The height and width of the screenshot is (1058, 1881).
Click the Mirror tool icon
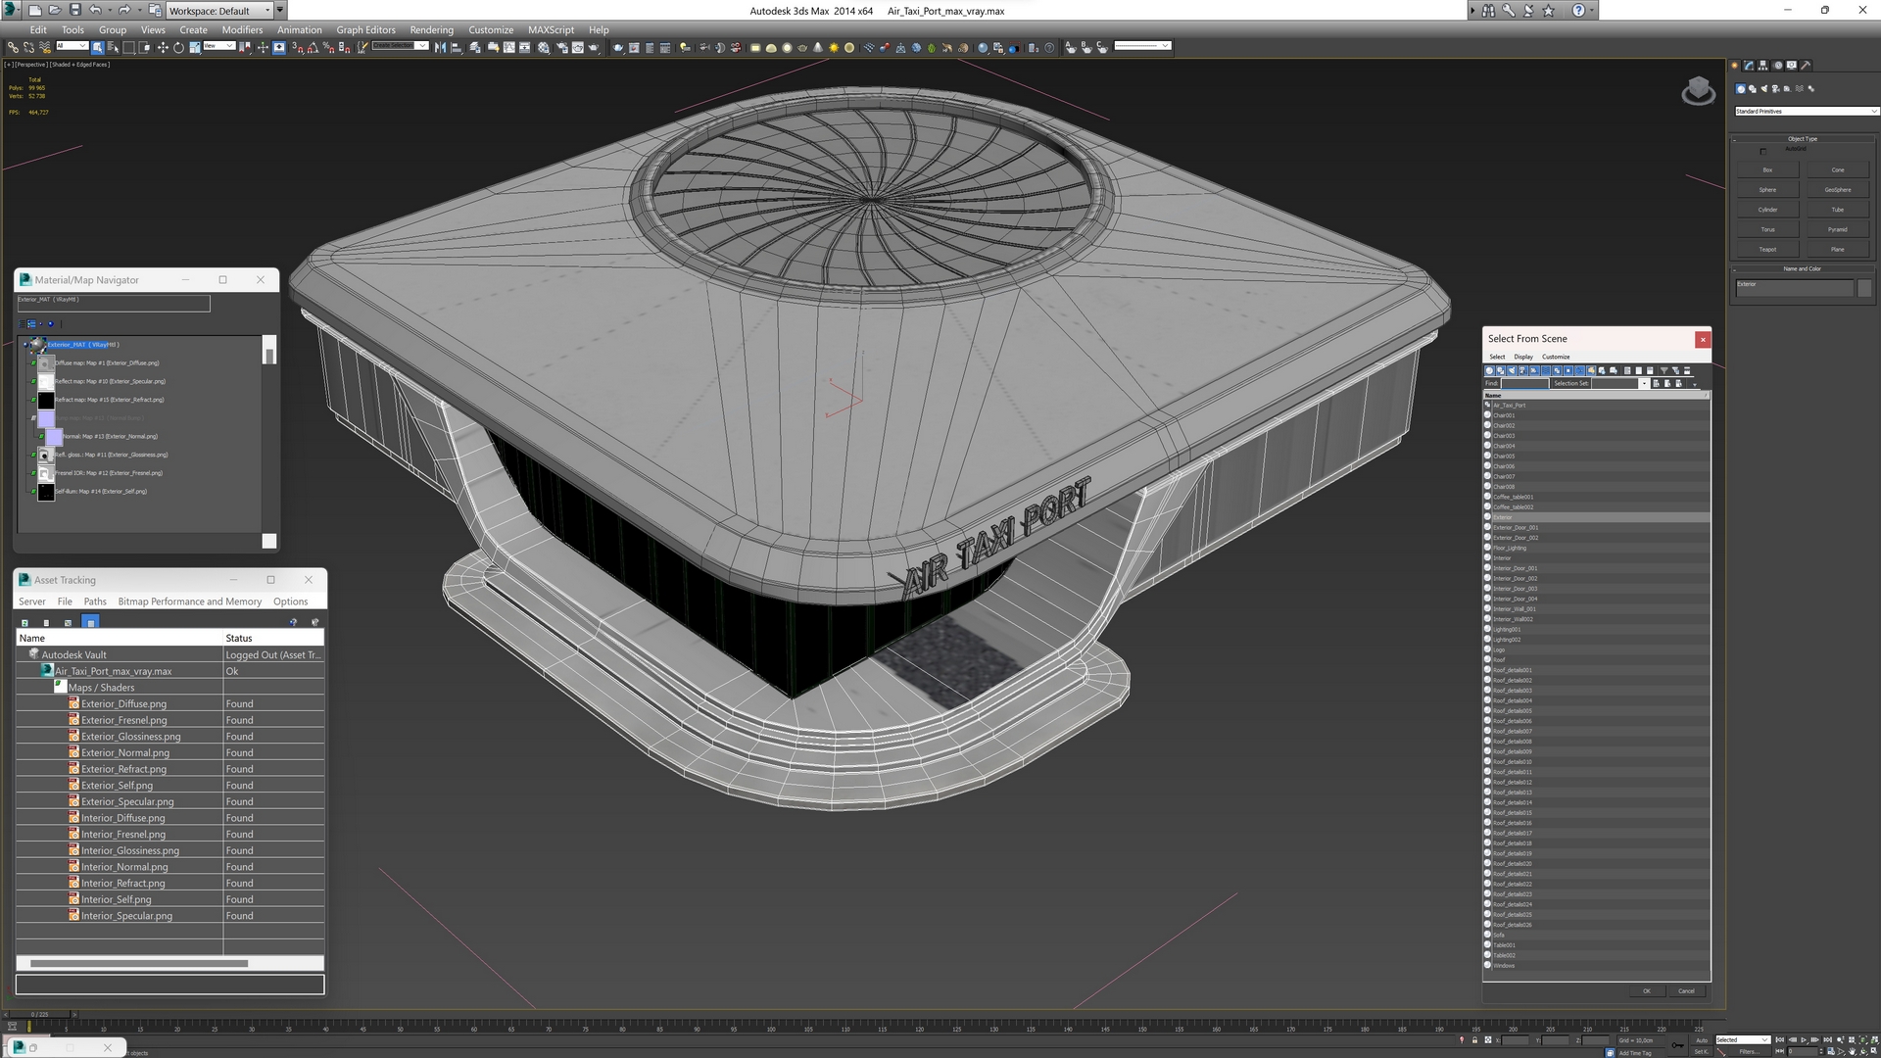(x=440, y=46)
